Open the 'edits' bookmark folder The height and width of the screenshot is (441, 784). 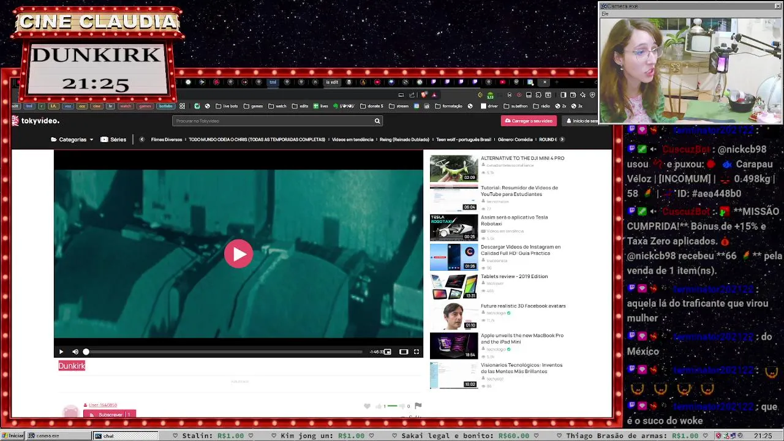tap(300, 106)
